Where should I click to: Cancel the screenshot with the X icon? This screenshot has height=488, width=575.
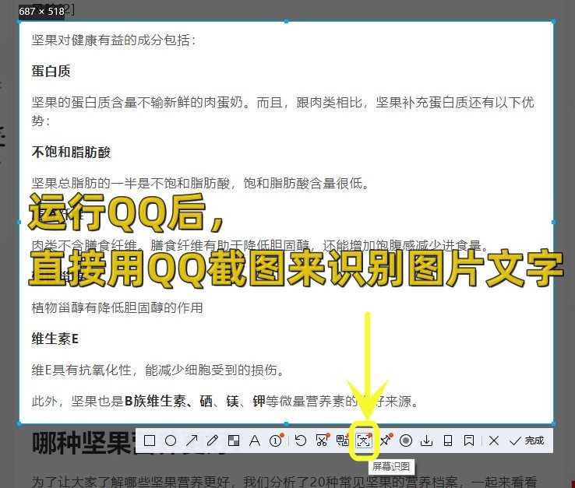pyautogui.click(x=494, y=441)
